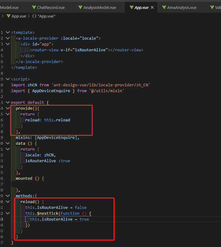Image resolution: width=221 pixels, height=247 pixels.
Task: Switch to the AreaAnalysis.vue tab
Action: 181,7
